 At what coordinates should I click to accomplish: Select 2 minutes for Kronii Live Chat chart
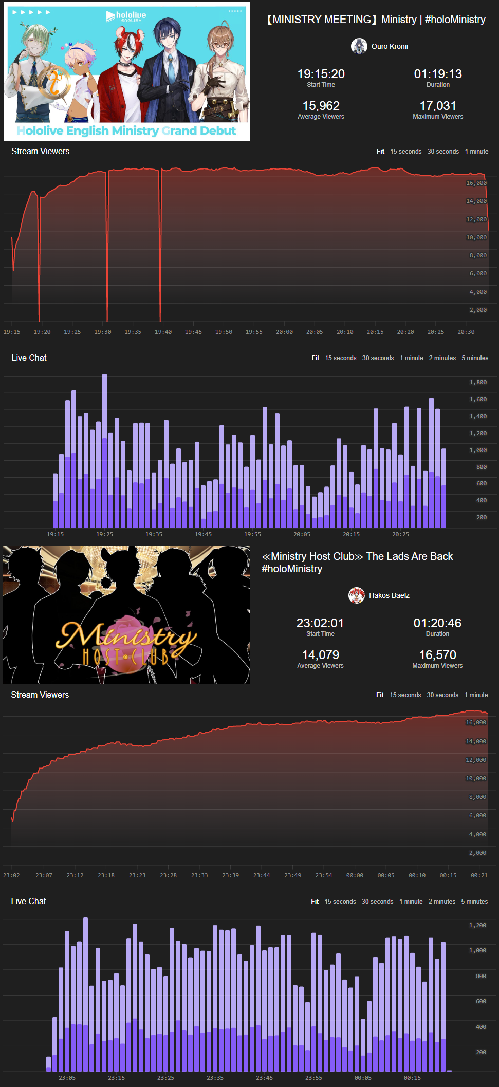[x=442, y=358]
